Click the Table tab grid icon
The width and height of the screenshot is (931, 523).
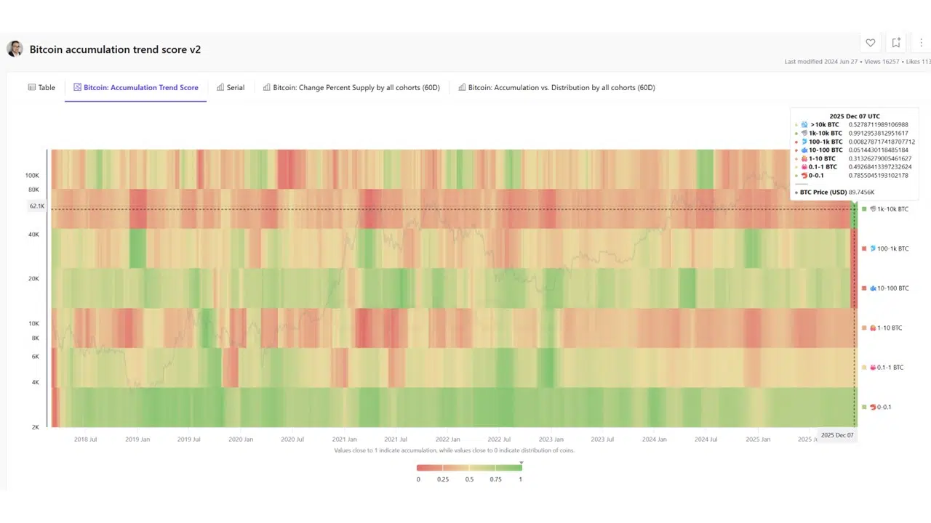point(32,87)
